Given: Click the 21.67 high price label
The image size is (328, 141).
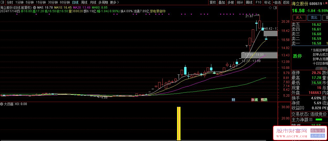Looking at the screenshot, I should coord(249,16).
